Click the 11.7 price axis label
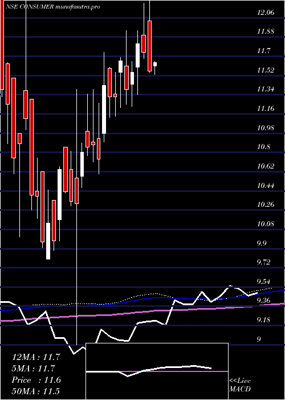This screenshot has height=400, width=285. pos(264,51)
